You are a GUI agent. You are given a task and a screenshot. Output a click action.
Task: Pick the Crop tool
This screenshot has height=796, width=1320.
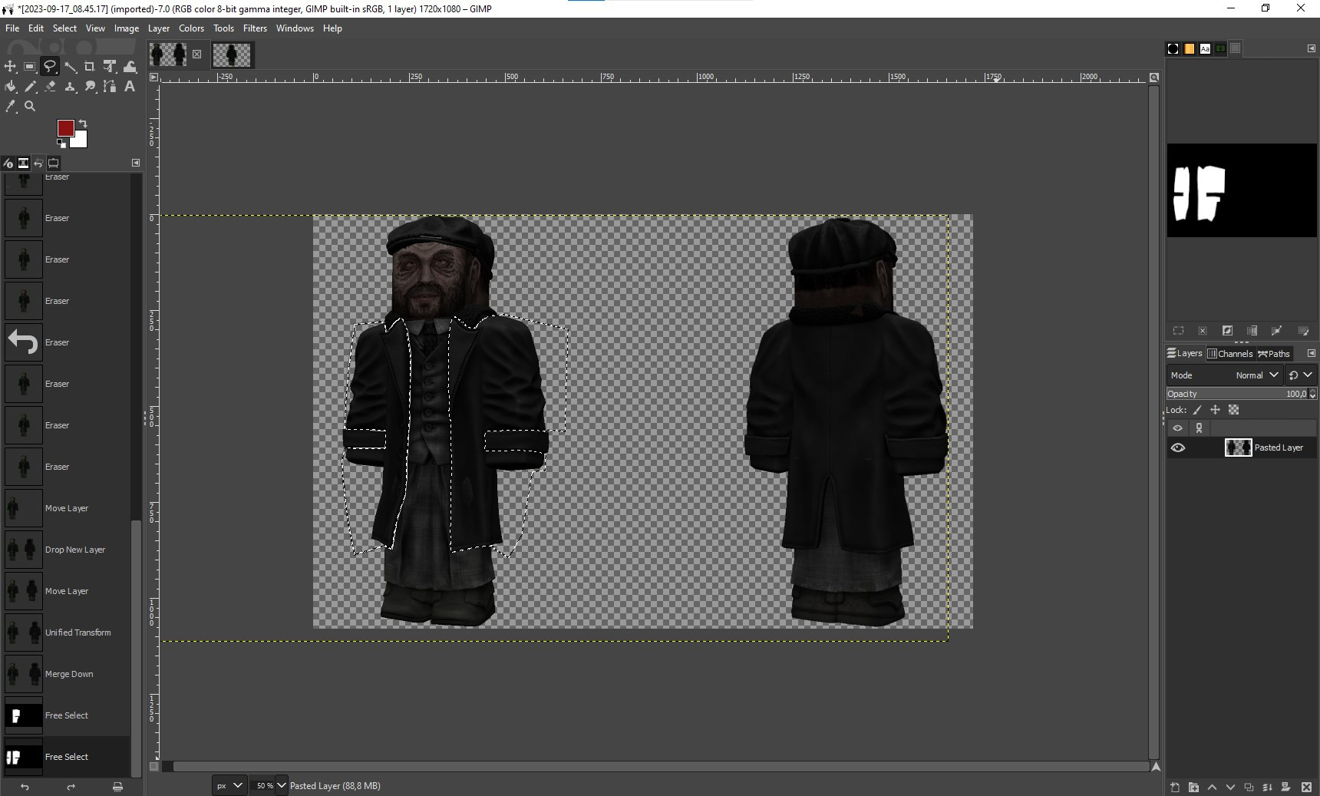(90, 67)
